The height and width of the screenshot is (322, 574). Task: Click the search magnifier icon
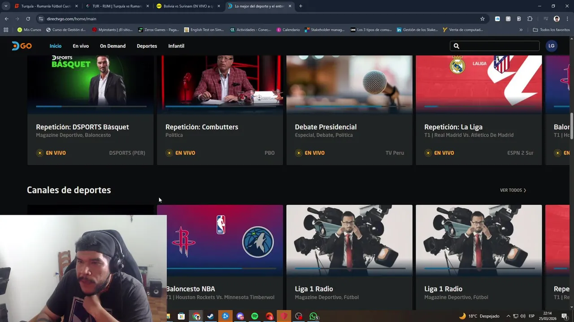pos(456,46)
